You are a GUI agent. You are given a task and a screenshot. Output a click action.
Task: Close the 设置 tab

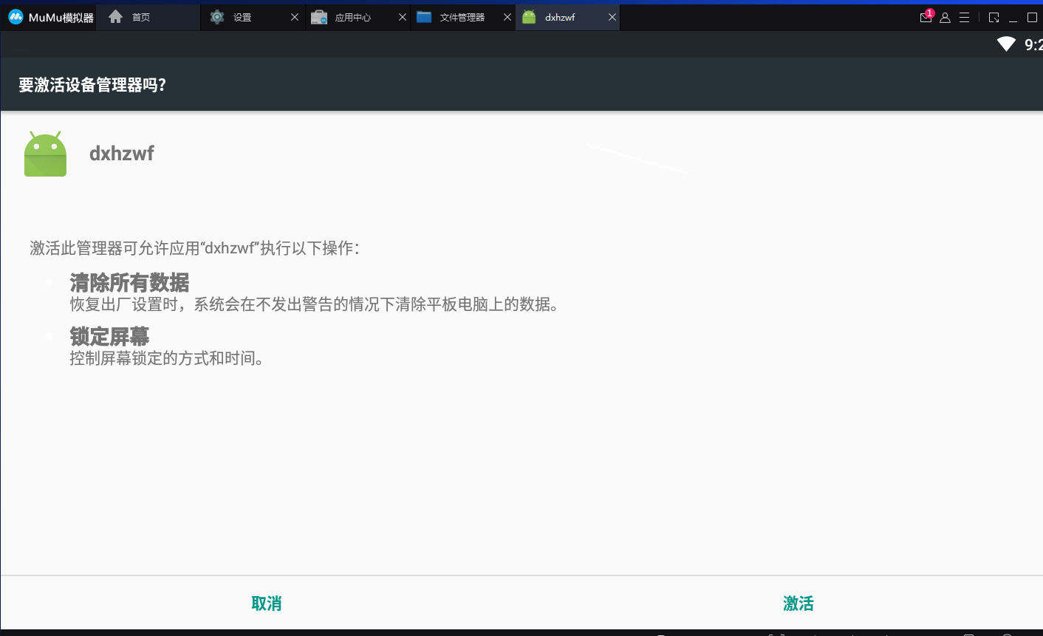click(x=295, y=17)
